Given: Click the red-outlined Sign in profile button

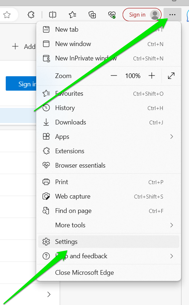Looking at the screenshot, I should 142,15.
